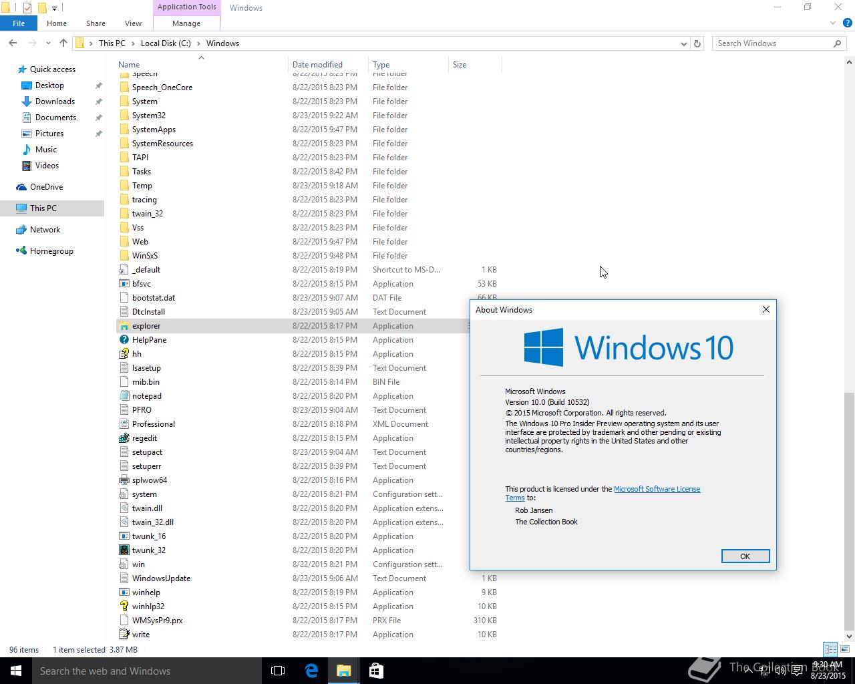Open the Start menu
The width and height of the screenshot is (855, 684).
pyautogui.click(x=16, y=671)
